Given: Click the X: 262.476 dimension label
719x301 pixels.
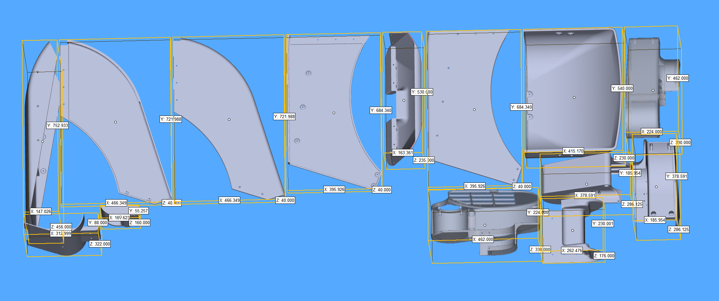Looking at the screenshot, I should tap(572, 250).
